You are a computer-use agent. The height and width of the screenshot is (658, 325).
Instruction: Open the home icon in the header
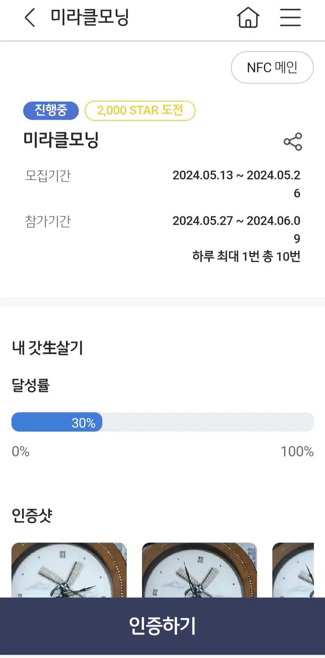pos(248,18)
